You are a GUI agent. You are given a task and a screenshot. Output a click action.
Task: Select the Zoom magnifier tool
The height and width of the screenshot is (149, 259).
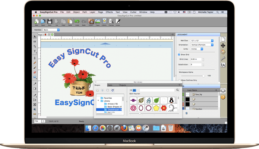click(35, 110)
